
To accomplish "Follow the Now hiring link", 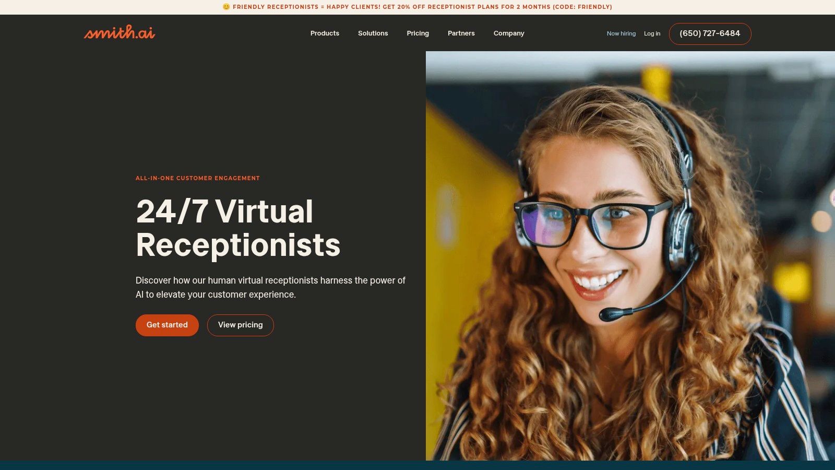I will coord(621,33).
